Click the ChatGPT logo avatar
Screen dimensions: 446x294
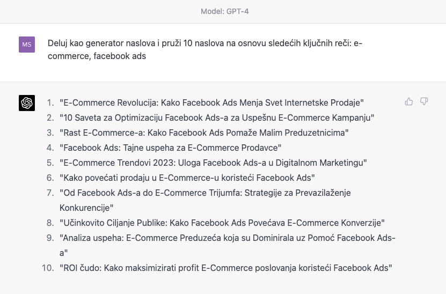27,103
